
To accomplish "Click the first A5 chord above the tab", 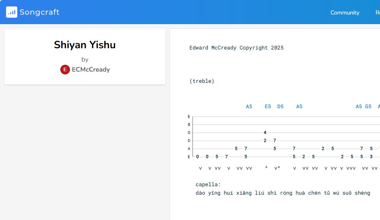I will (x=249, y=106).
